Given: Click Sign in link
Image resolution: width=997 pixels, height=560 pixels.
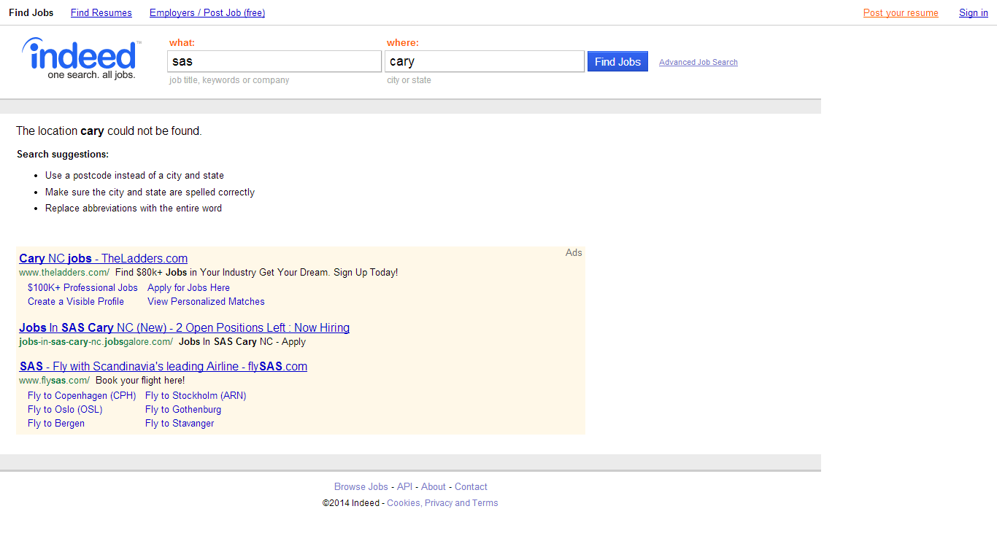Looking at the screenshot, I should tap(973, 13).
